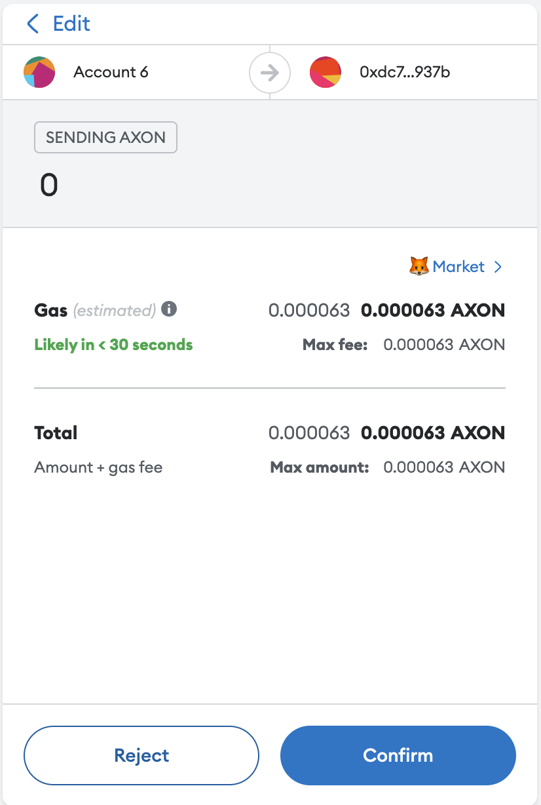The height and width of the screenshot is (805, 541).
Task: Click the recipient address avatar icon
Action: point(326,72)
